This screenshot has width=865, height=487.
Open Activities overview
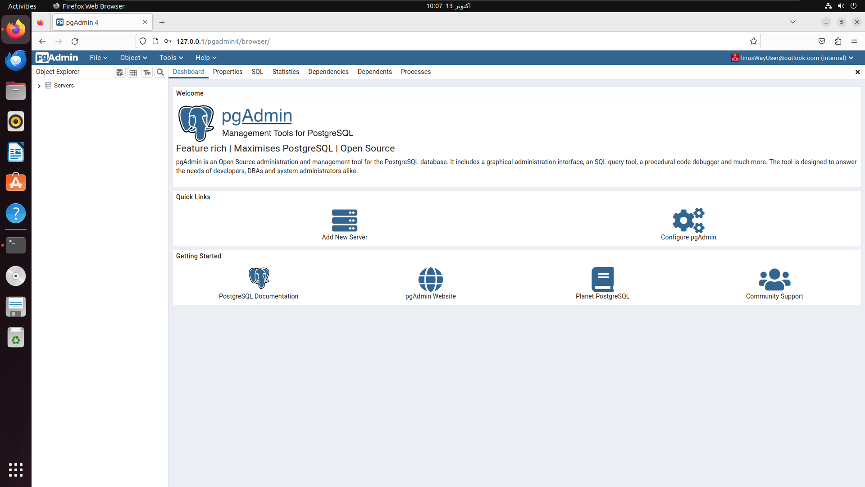(22, 6)
